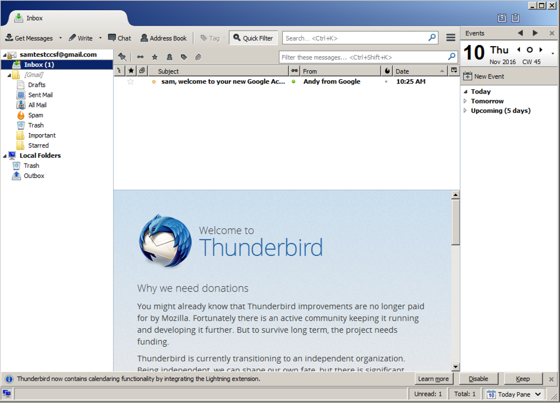The image size is (560, 403).
Task: Sort by junk status flame column
Action: pos(387,71)
